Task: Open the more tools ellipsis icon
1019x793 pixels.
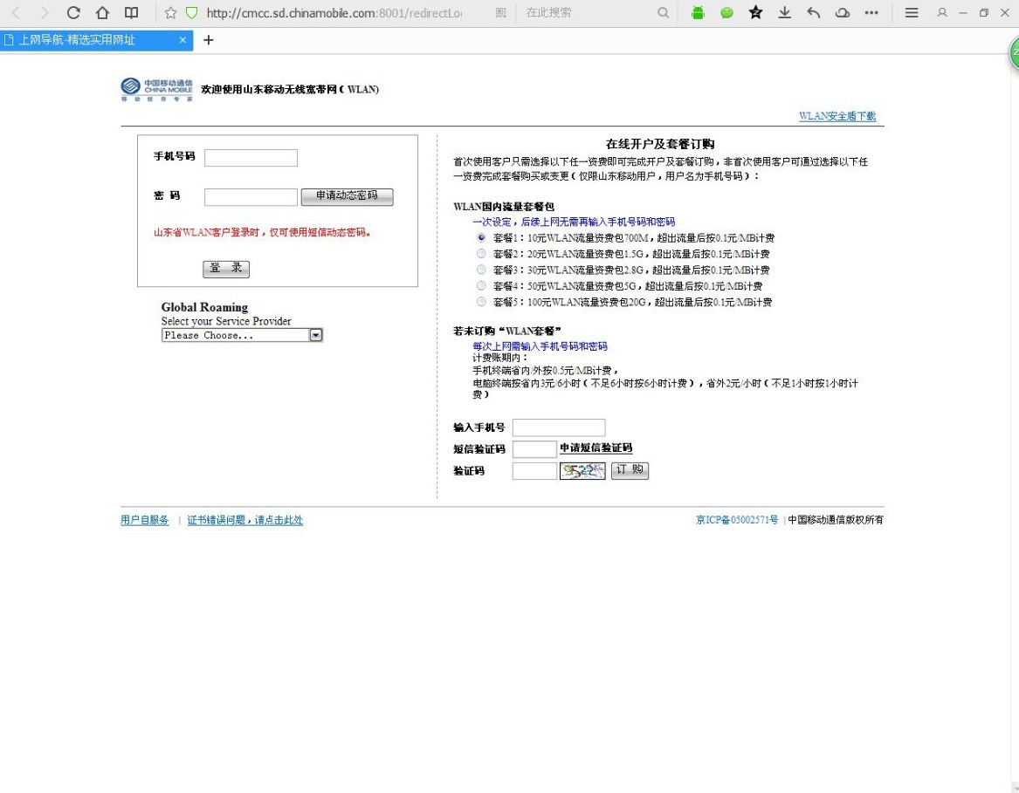Action: pyautogui.click(x=871, y=13)
